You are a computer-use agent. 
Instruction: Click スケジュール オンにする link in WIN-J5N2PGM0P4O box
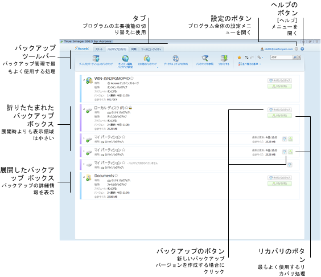click(112, 91)
